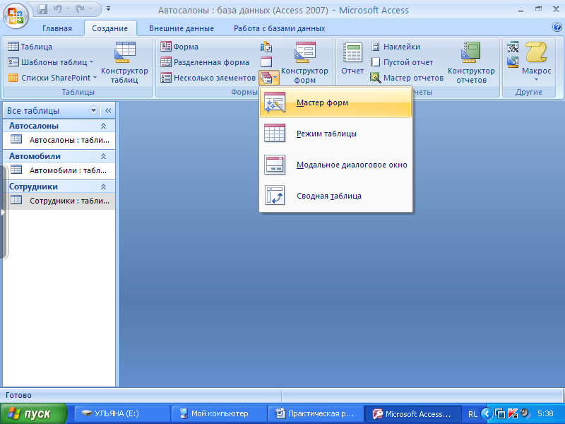This screenshot has width=565, height=424.
Task: Open the Внешние данные tab
Action: pyautogui.click(x=182, y=28)
